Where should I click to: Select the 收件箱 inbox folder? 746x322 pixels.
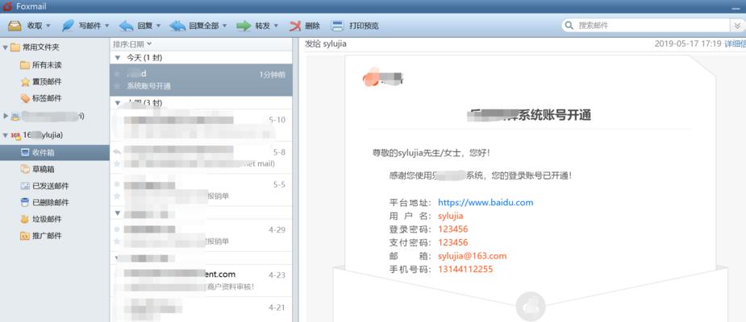click(x=55, y=152)
